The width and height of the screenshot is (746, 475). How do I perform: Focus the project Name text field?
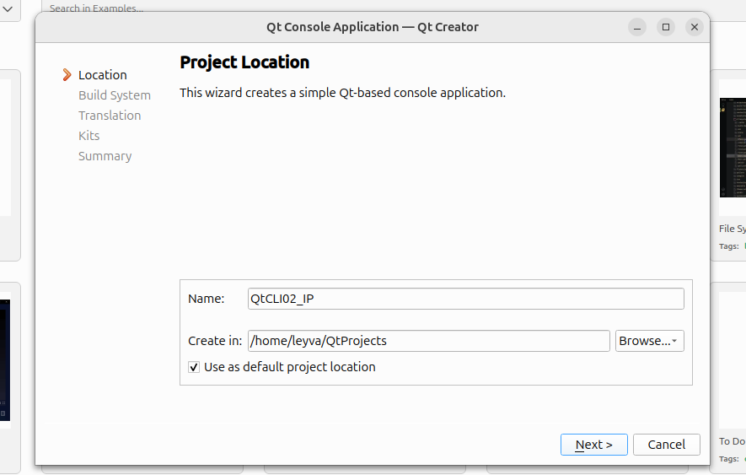click(x=465, y=299)
